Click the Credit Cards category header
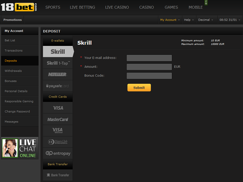Screen dimensions: 243x182 click(58, 97)
